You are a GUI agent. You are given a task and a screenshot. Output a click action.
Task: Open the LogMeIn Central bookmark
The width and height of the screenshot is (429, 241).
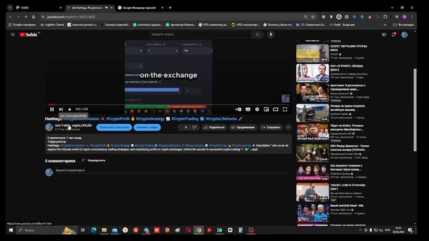[52, 25]
